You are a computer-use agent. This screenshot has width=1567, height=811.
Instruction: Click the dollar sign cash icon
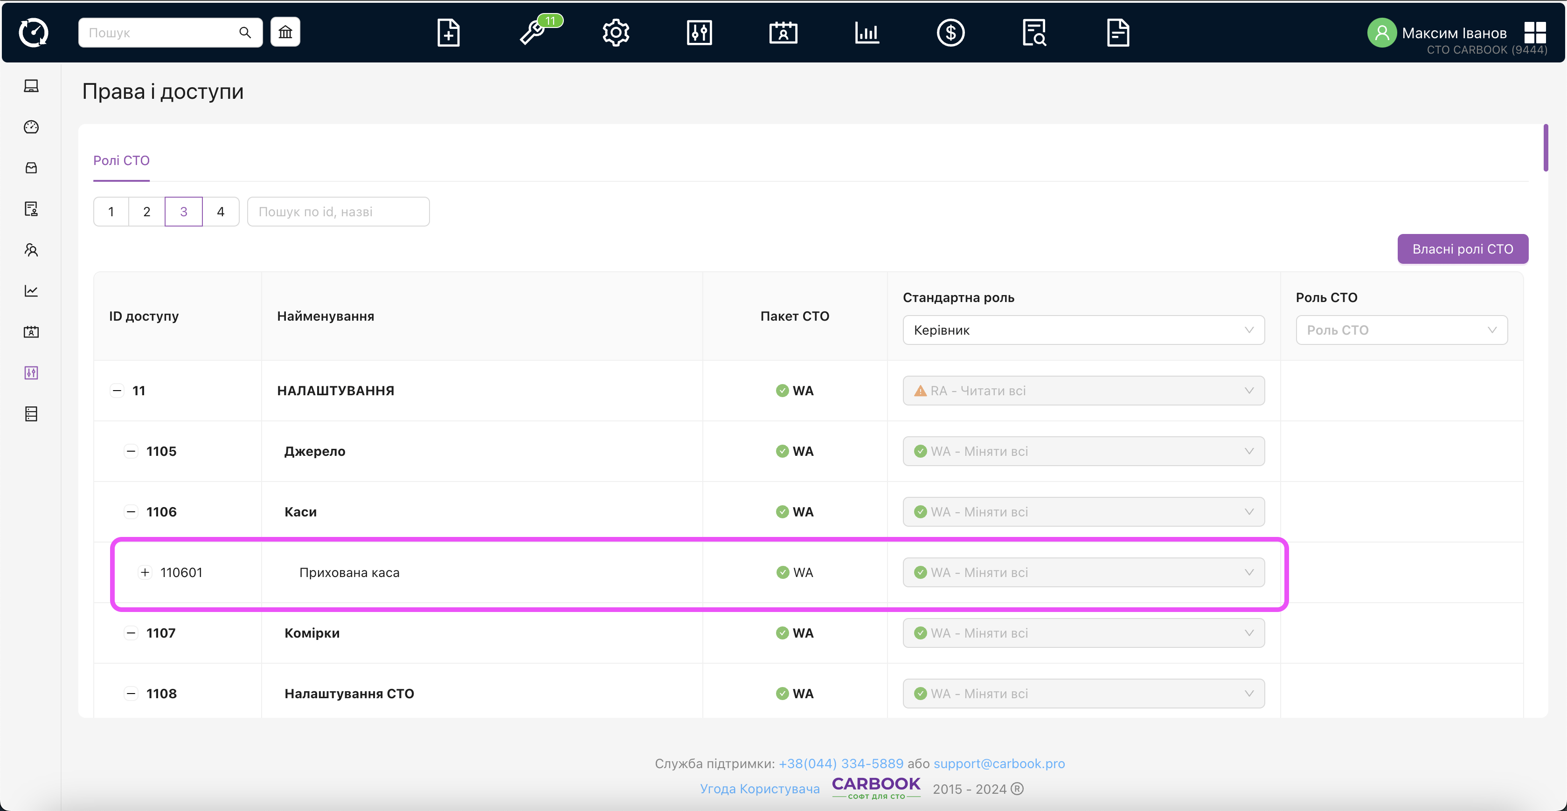(950, 33)
